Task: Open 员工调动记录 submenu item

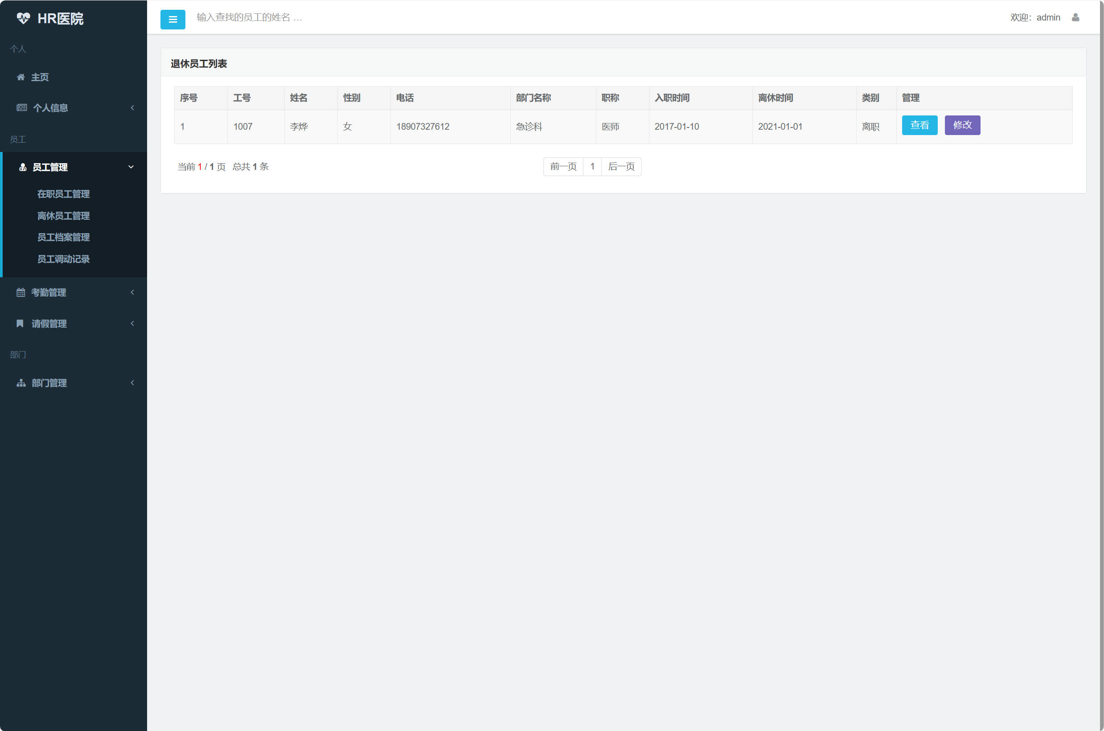Action: [63, 259]
